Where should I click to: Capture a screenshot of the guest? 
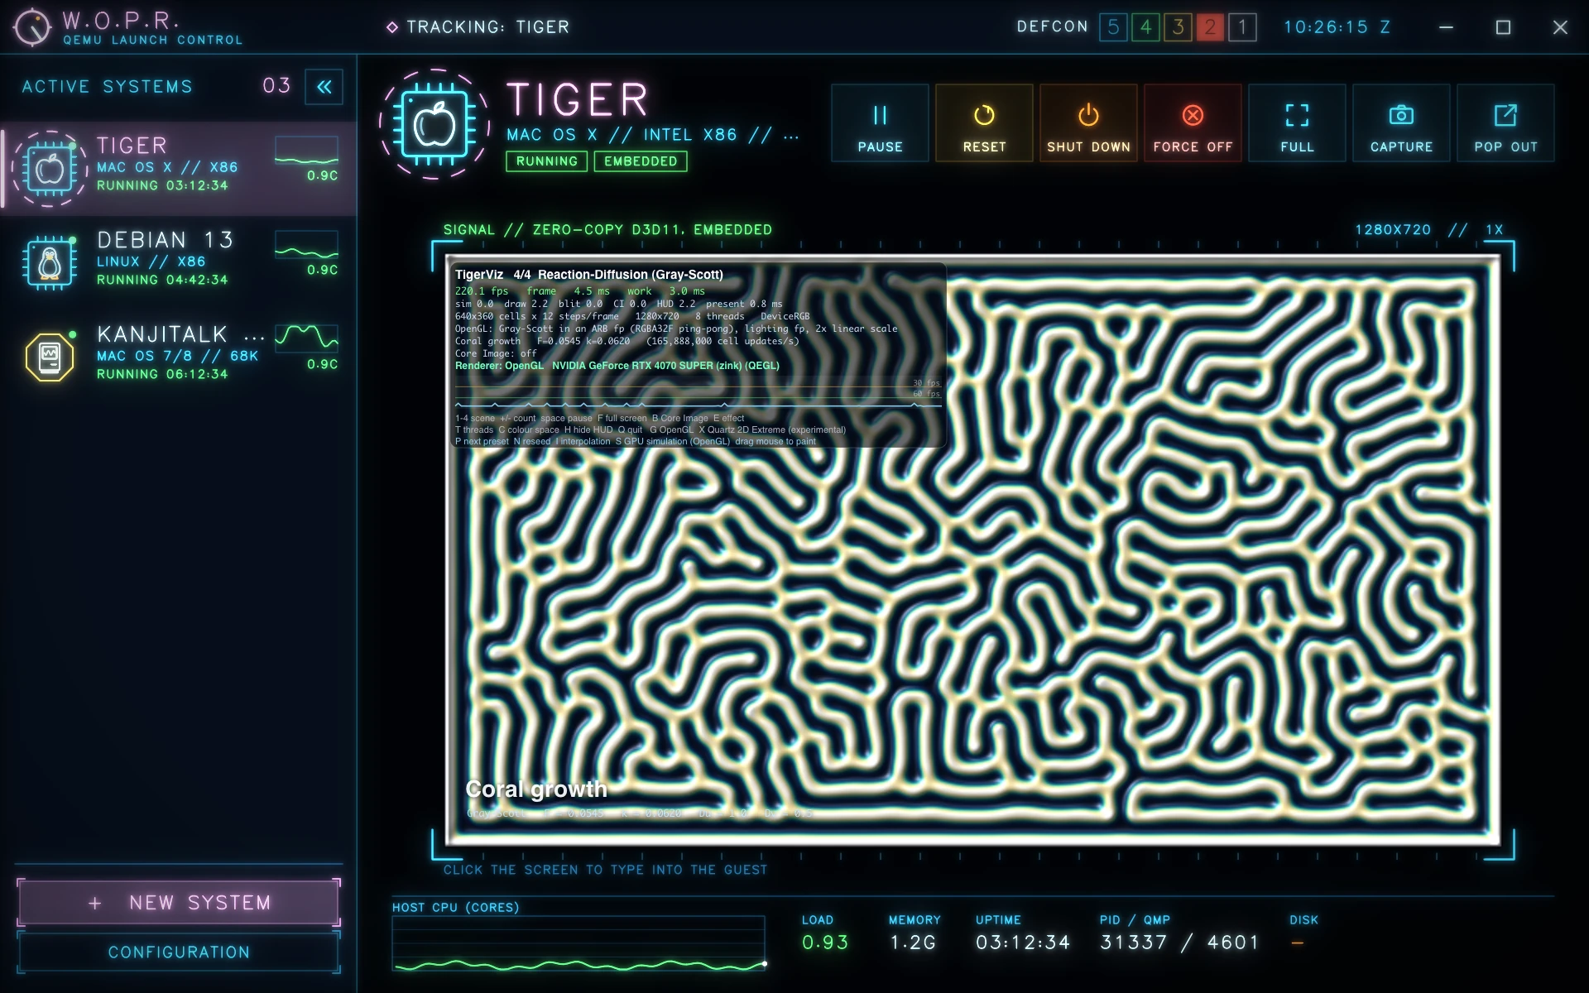click(x=1401, y=123)
